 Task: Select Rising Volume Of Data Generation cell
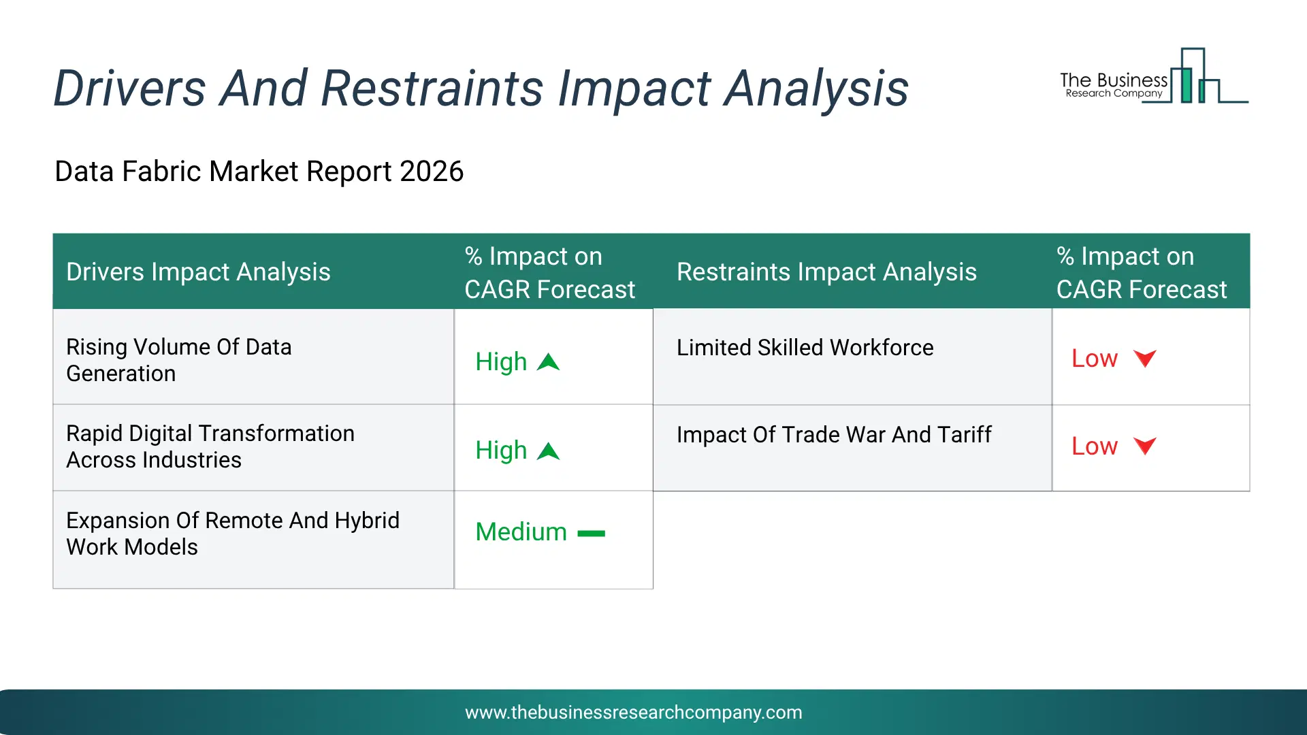click(x=253, y=357)
